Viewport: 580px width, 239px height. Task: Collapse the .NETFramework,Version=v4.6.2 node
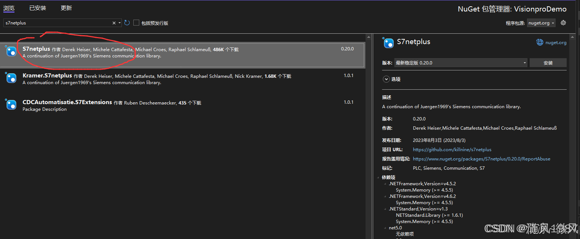coord(386,196)
